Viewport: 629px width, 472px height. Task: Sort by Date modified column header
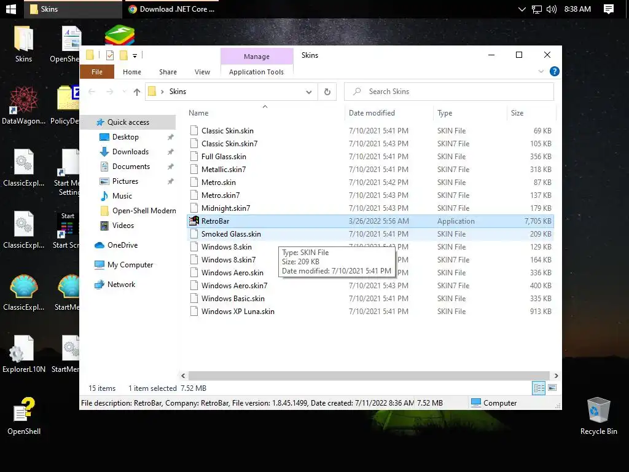tap(388, 113)
